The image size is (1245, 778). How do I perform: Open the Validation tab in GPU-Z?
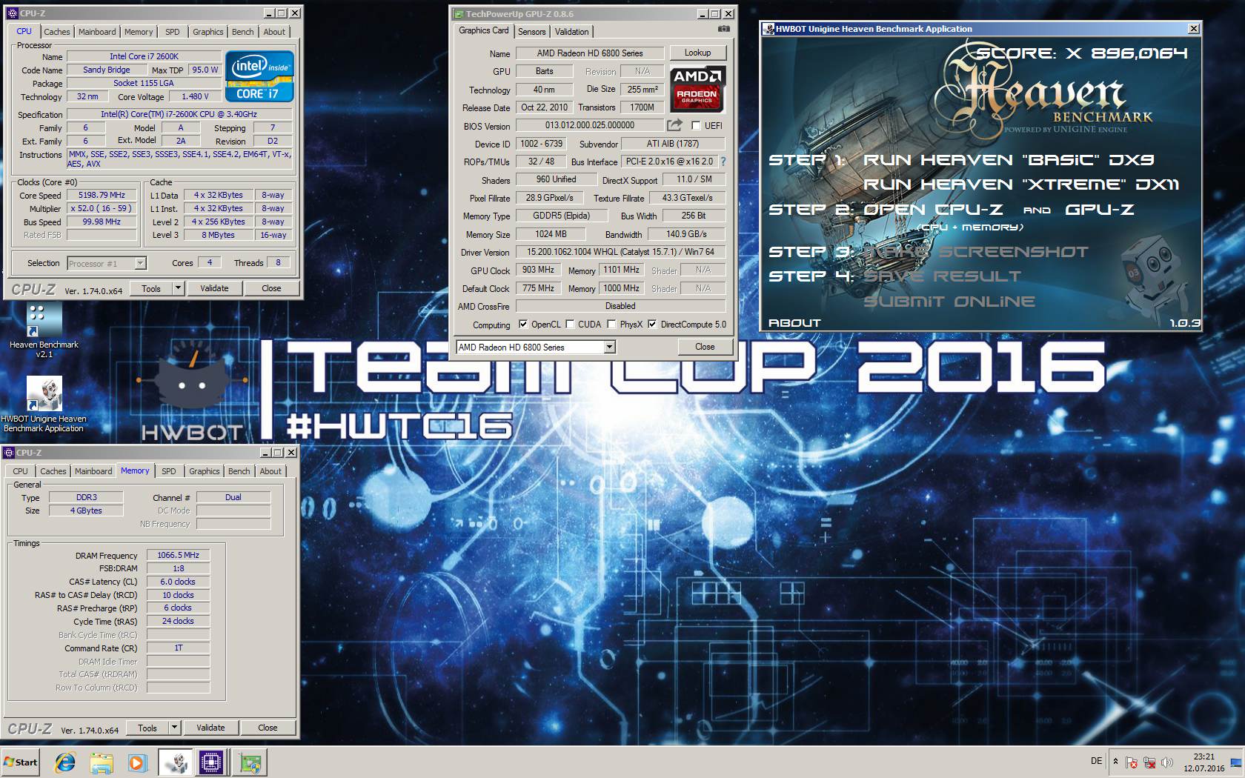click(571, 32)
